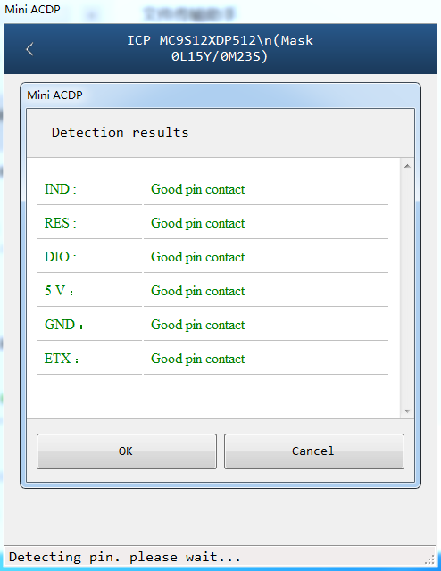This screenshot has height=571, width=441.
Task: Click the Detecting pin status bar text
Action: (125, 557)
